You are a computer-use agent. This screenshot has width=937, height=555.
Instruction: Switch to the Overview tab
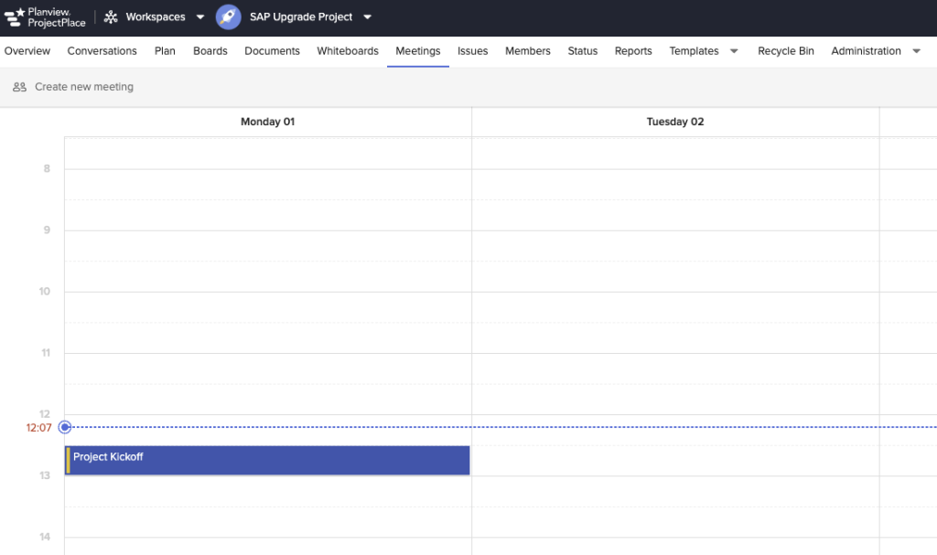click(x=27, y=51)
